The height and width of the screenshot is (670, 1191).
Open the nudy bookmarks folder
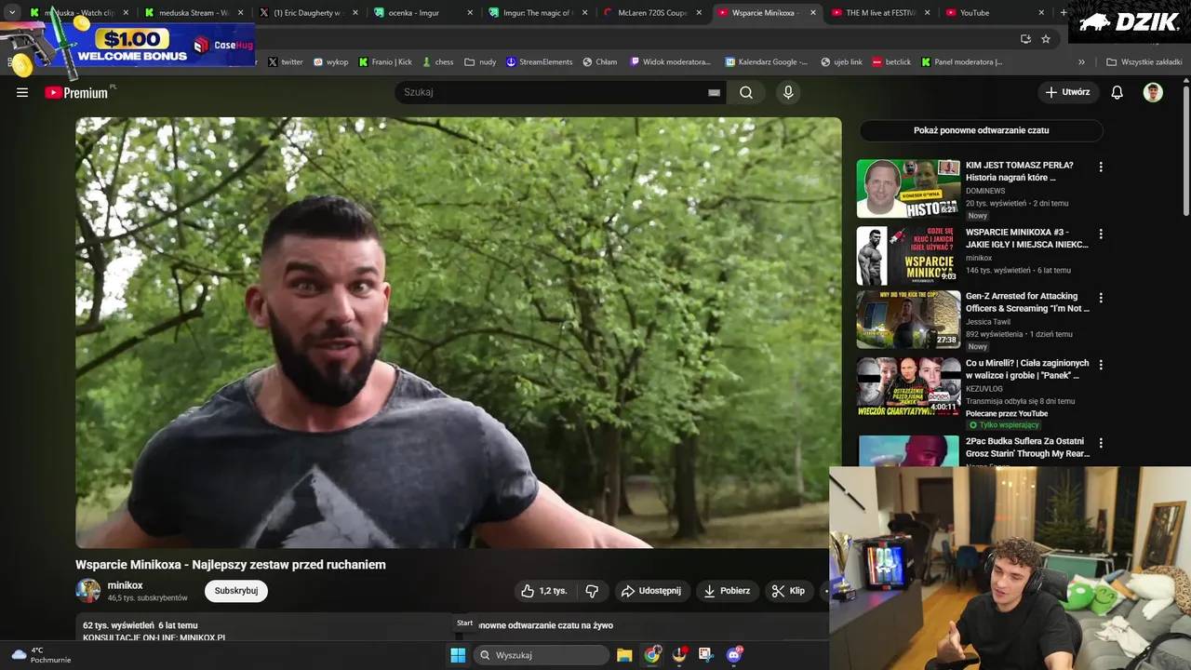click(480, 62)
